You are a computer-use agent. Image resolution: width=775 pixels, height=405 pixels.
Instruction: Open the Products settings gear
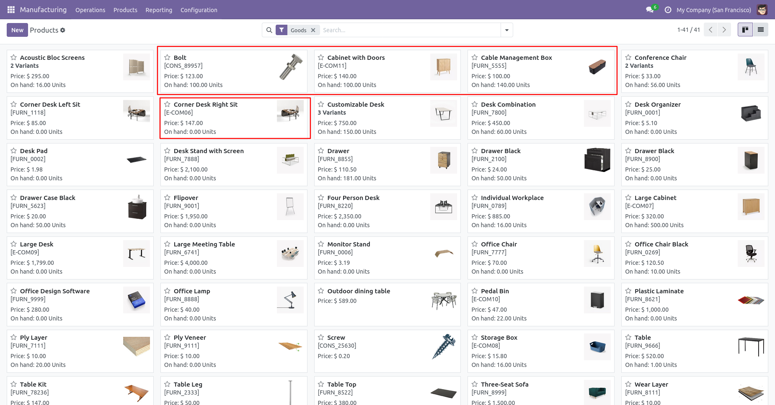pyautogui.click(x=63, y=30)
